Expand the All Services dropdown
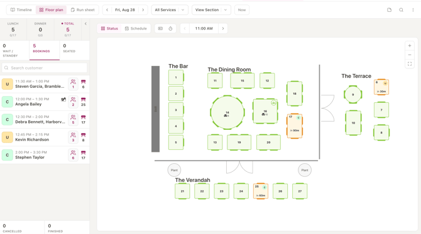This screenshot has height=234, width=421. tap(170, 10)
